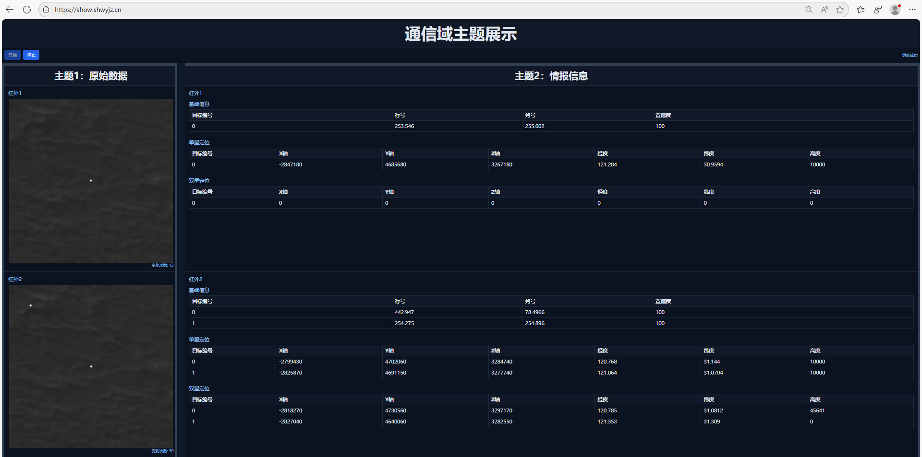Click the 红外1 infrared image
922x457 pixels.
91,180
